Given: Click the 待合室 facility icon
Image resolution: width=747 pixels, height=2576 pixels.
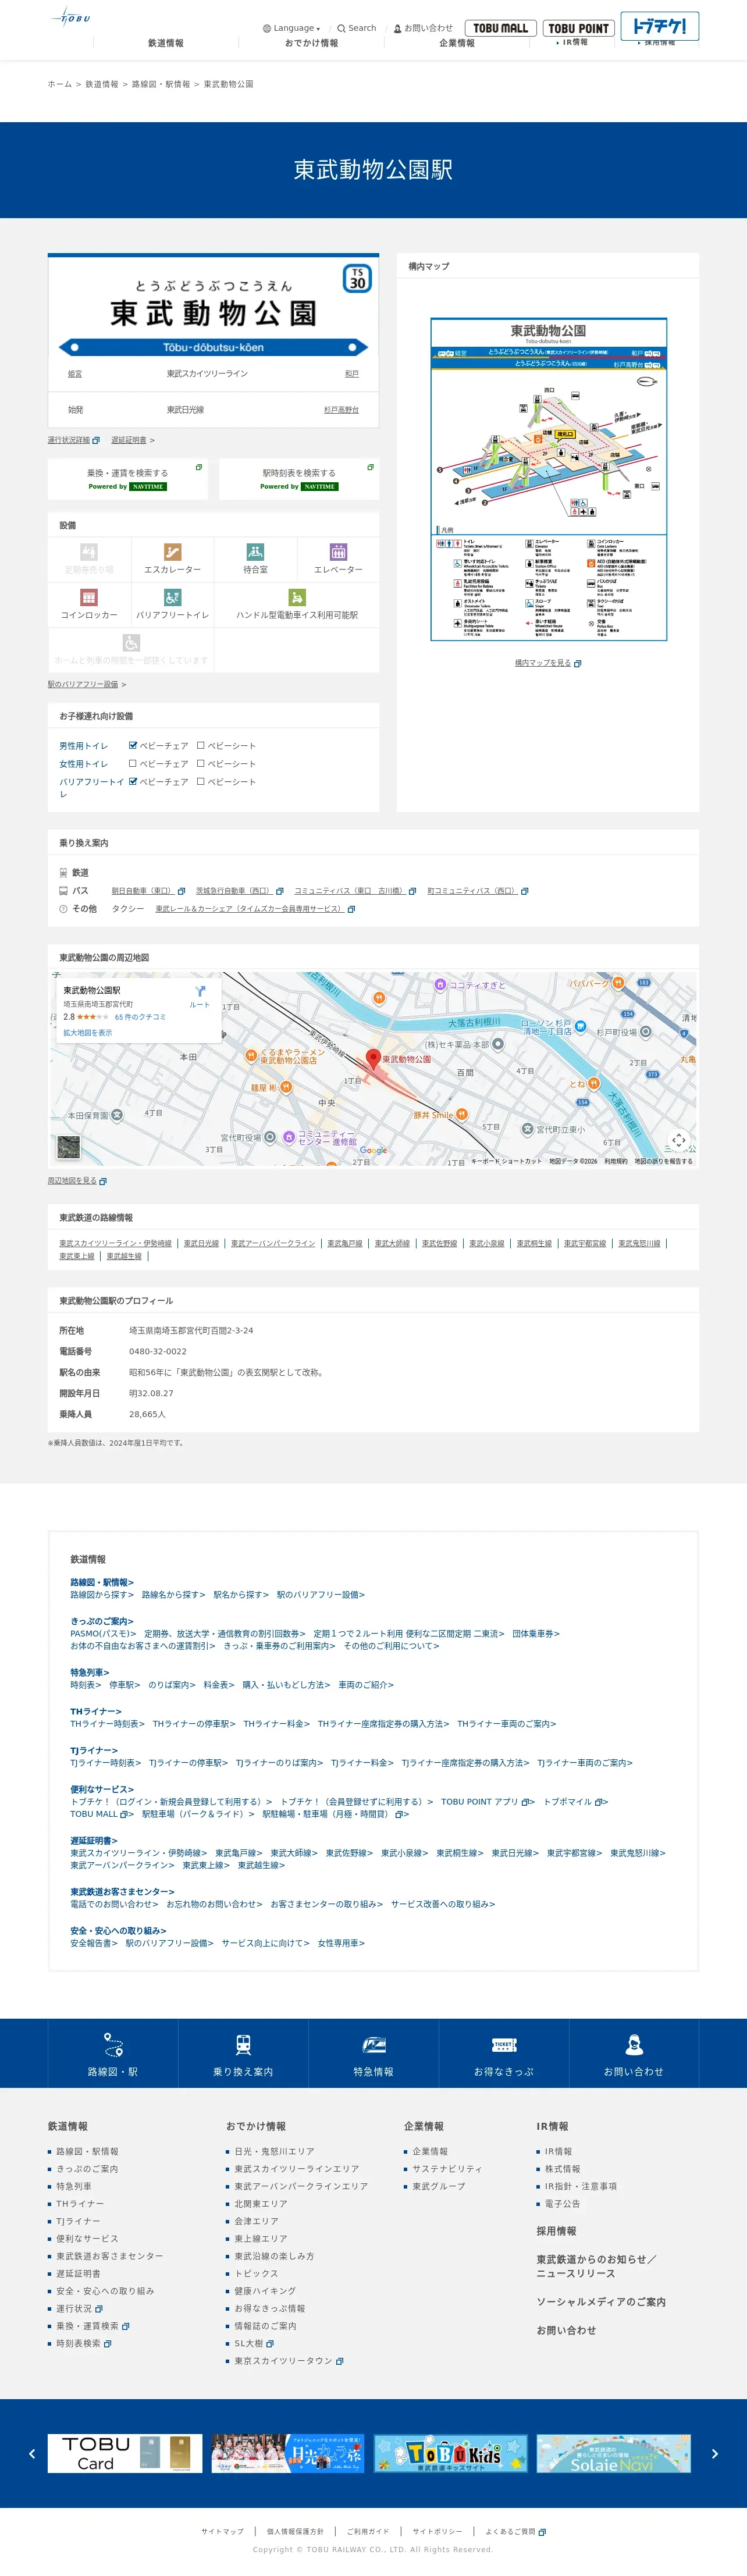Looking at the screenshot, I should 255,552.
